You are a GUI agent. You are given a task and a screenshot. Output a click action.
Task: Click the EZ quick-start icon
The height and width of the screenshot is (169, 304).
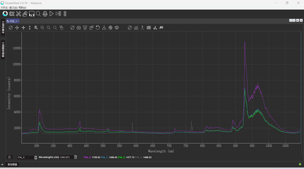[12, 14]
